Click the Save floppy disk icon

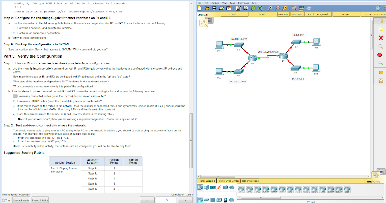pos(214,8)
